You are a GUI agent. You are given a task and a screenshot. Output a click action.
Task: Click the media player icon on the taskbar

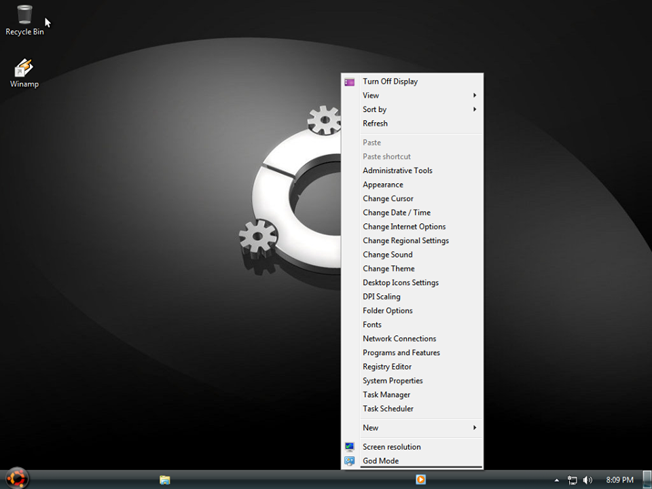422,479
